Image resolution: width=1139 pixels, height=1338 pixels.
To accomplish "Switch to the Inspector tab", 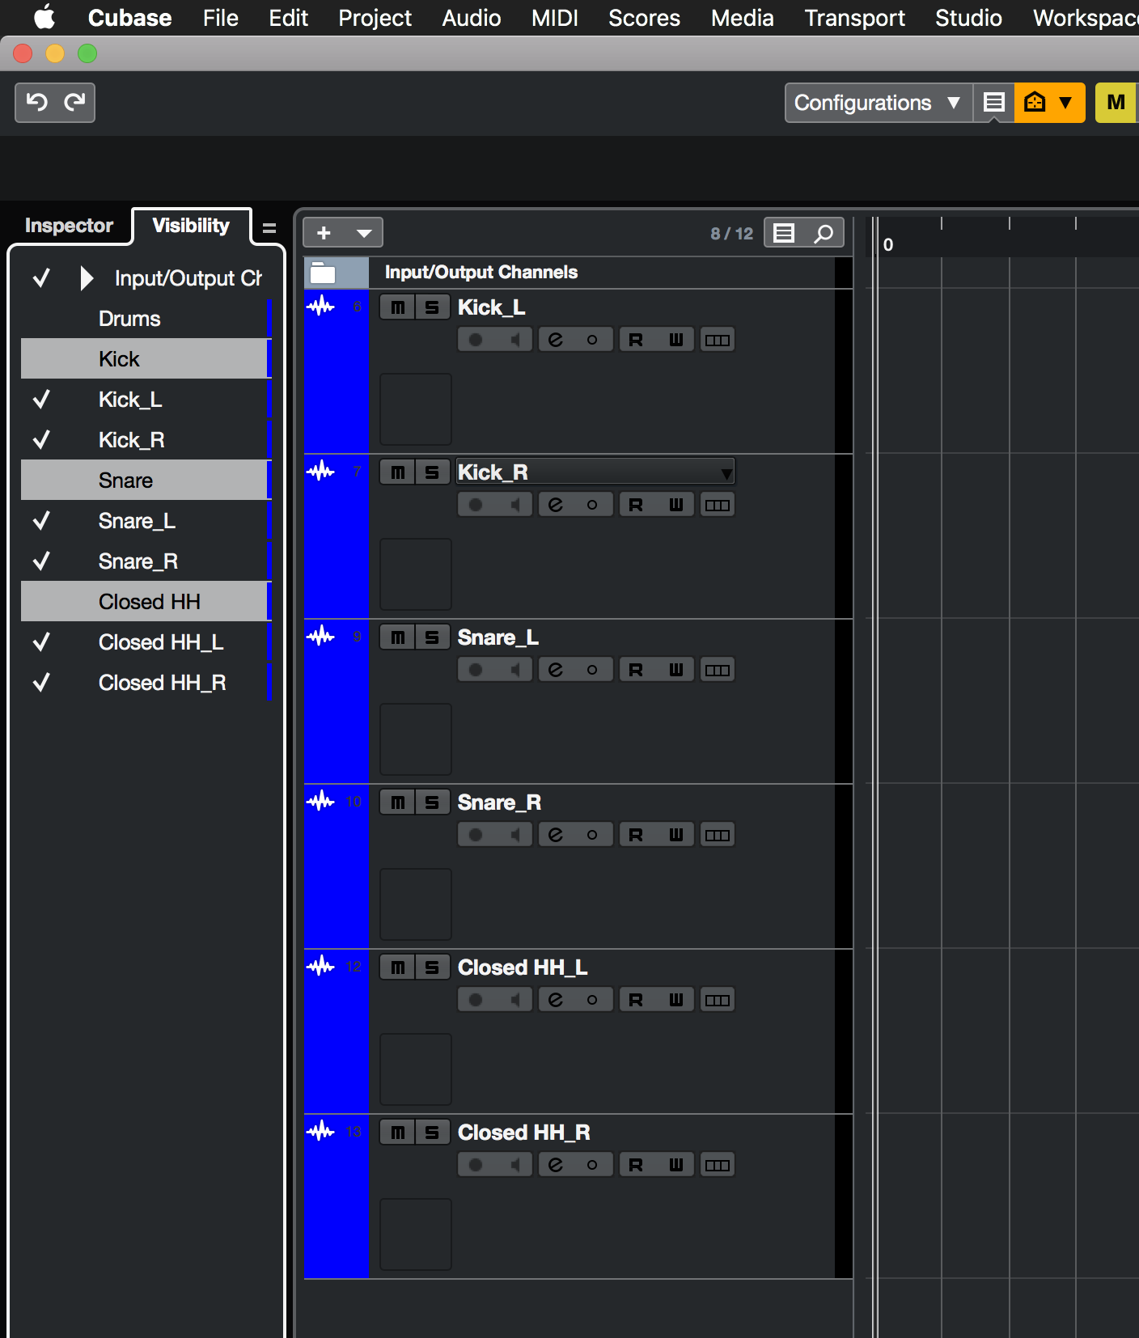I will point(69,226).
